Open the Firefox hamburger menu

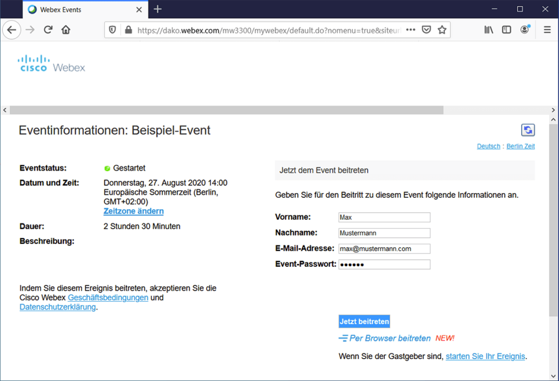pos(546,29)
